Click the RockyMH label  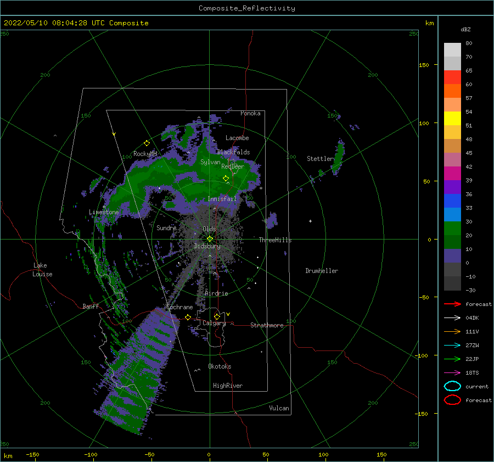click(145, 154)
